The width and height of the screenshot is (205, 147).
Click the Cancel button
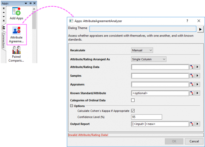click(x=194, y=141)
